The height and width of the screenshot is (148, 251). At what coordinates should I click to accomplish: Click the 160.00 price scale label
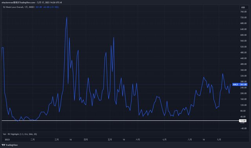tap(243, 99)
